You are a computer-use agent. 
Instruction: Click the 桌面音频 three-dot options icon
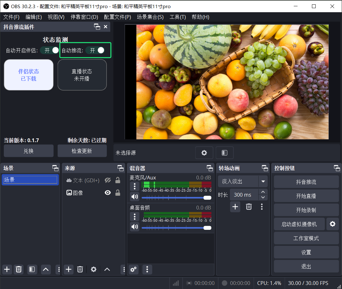pyautogui.click(x=134, y=216)
